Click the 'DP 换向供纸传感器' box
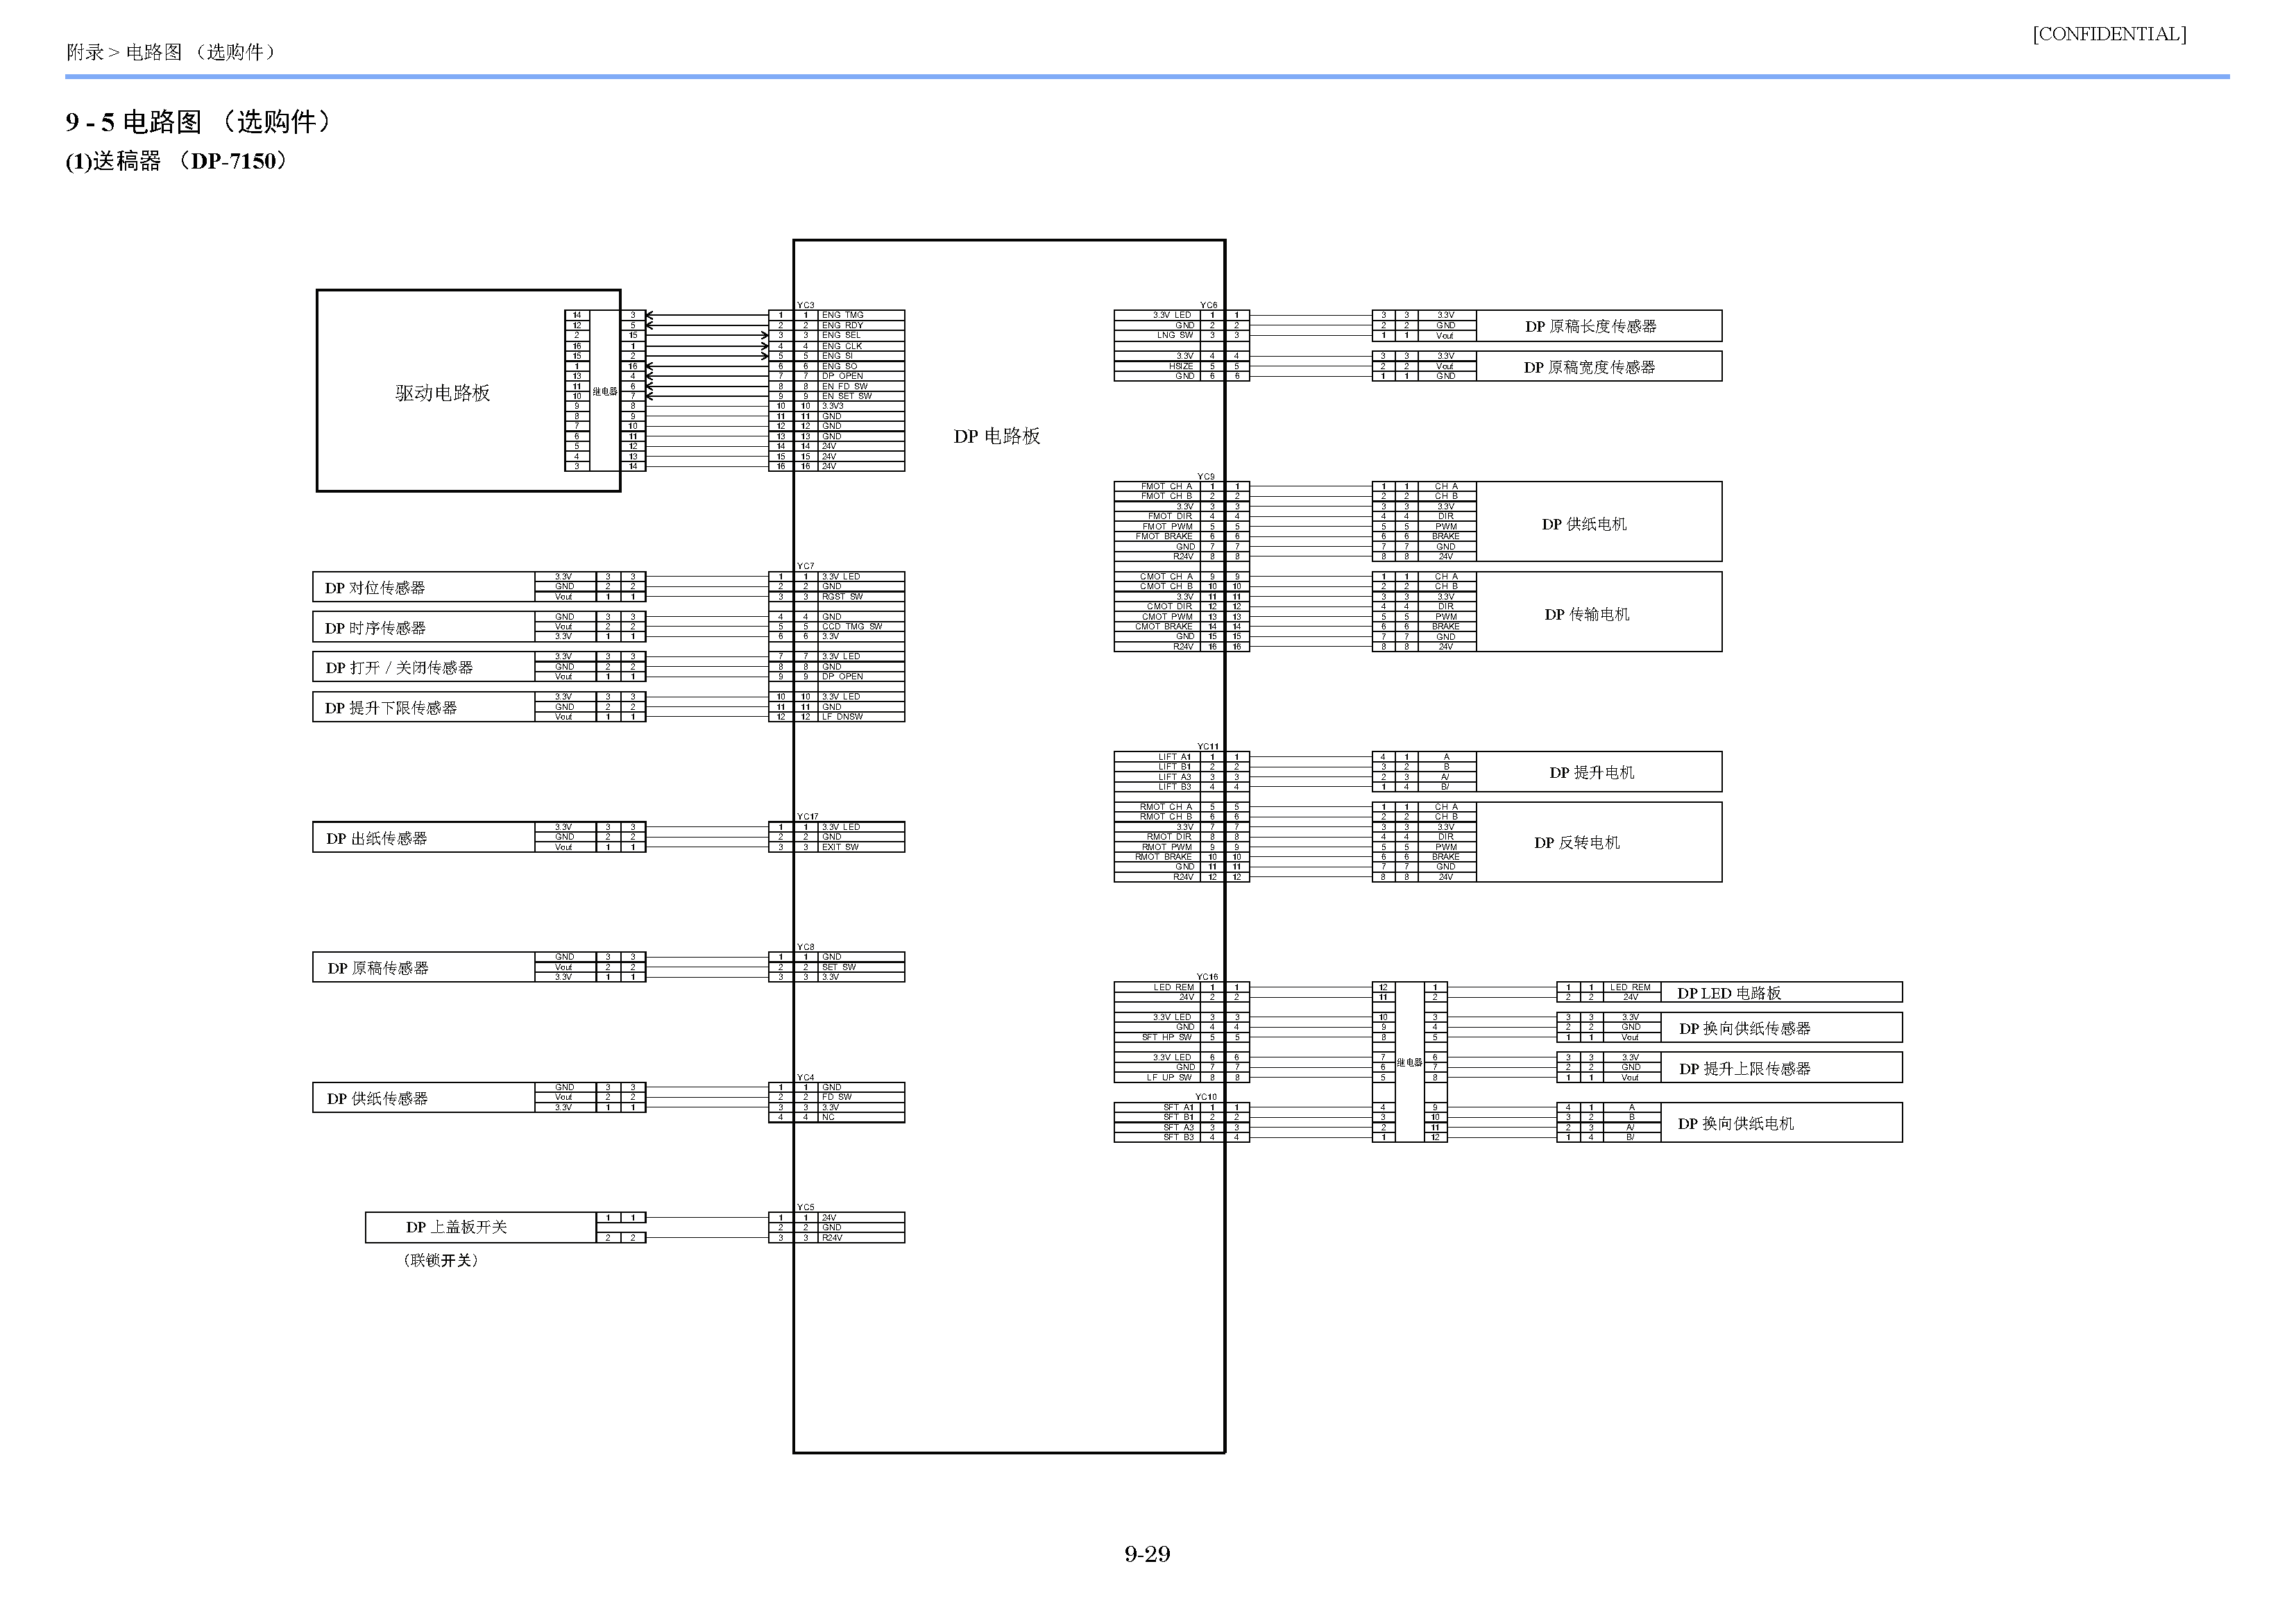This screenshot has height=1623, width=2296. (1782, 1027)
